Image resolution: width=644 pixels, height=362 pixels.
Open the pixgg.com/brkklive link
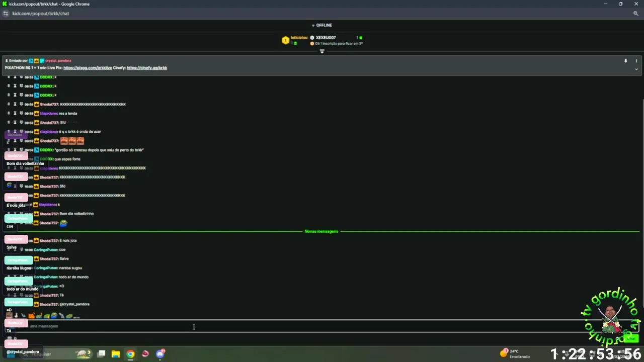[x=88, y=67]
